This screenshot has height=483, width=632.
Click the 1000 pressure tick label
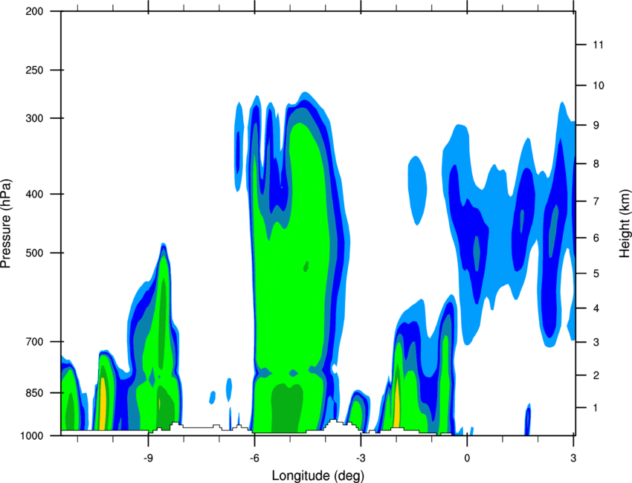pyautogui.click(x=32, y=436)
